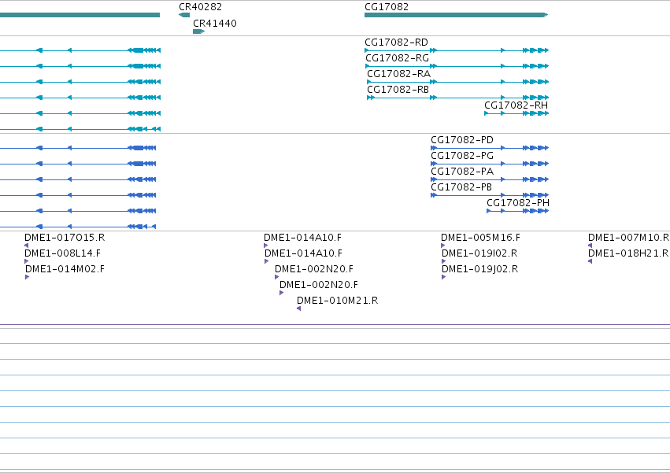Click the purple arrow under DME1-010M21.R
Image resolution: width=670 pixels, height=473 pixels.
[x=298, y=309]
